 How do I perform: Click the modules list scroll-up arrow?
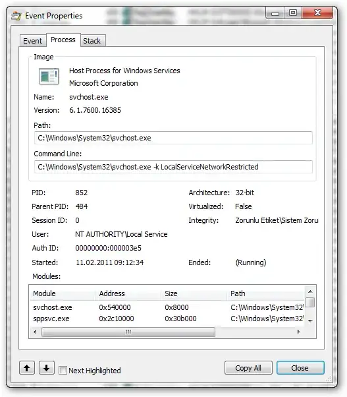click(310, 291)
